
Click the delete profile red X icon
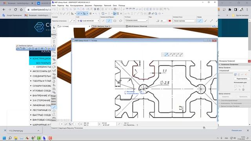(246, 75)
